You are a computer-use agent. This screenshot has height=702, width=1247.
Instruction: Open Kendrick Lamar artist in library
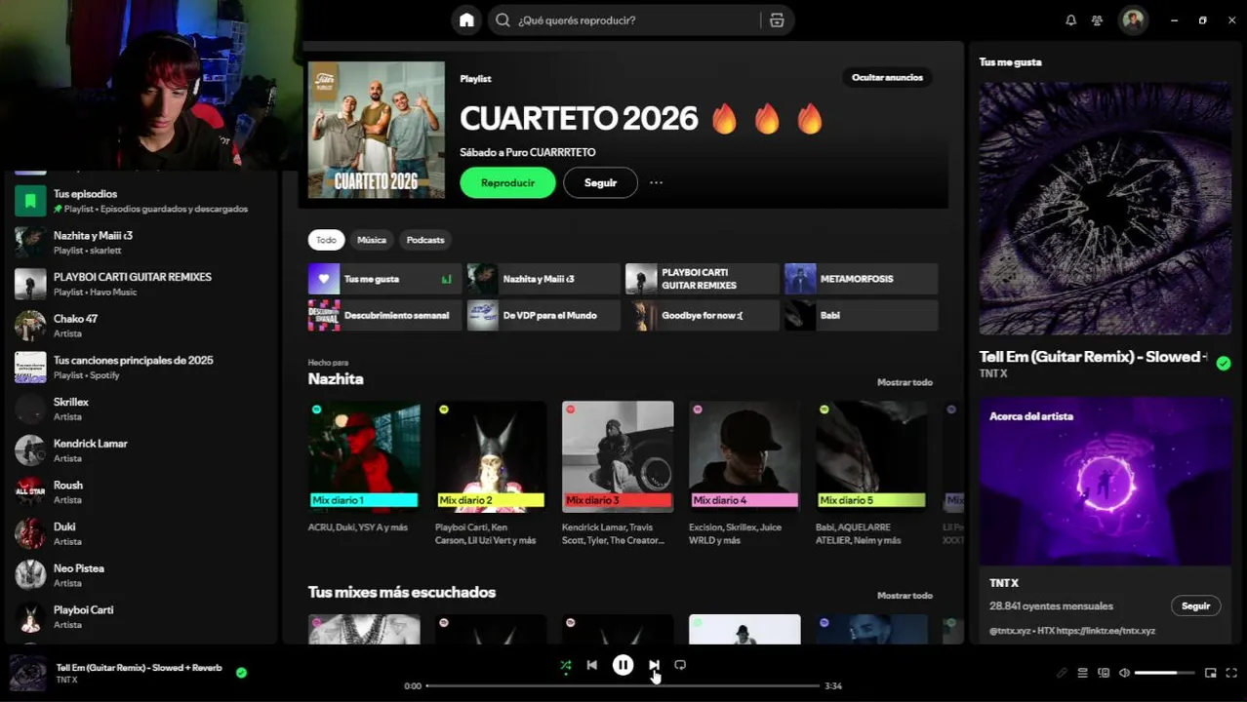[141, 450]
